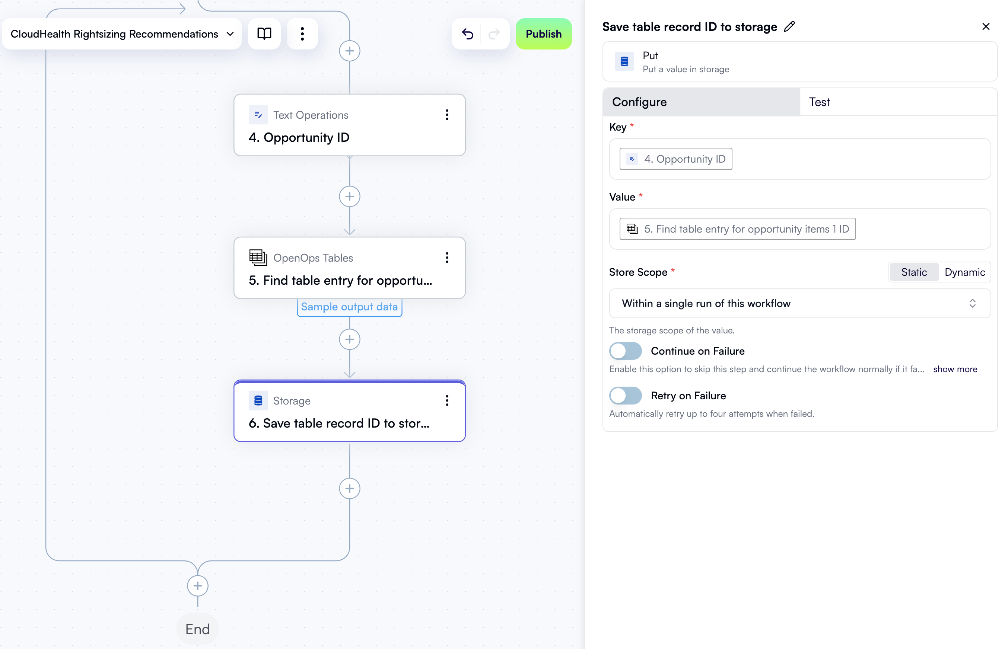Click the Publish button
Viewport: 1008px width, 649px height.
point(543,34)
